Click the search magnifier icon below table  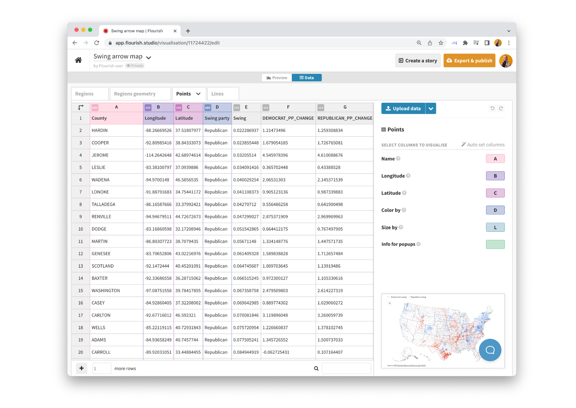tap(316, 369)
